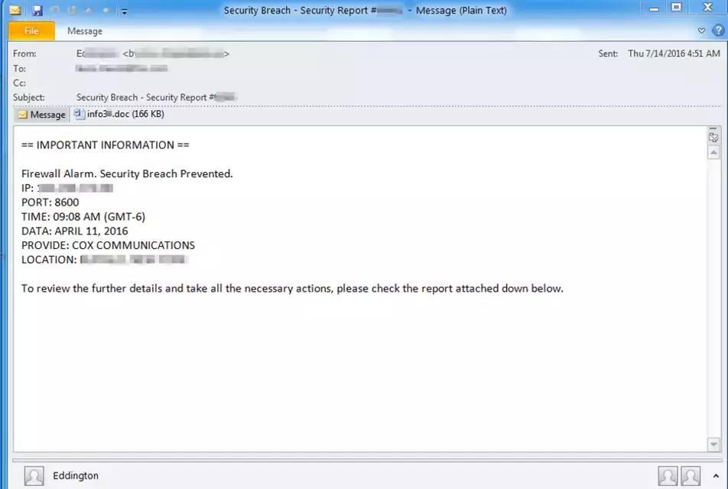This screenshot has width=728, height=489.
Task: Click the Outlook envelope icon in title bar
Action: 15,10
